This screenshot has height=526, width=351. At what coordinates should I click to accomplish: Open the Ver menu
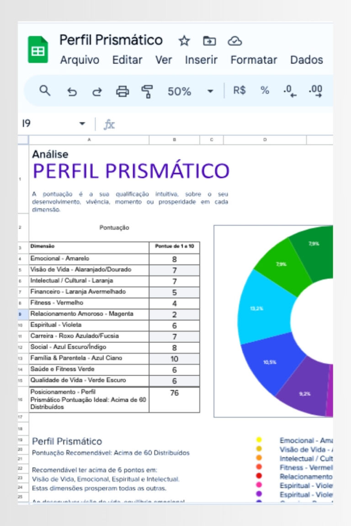tap(163, 60)
